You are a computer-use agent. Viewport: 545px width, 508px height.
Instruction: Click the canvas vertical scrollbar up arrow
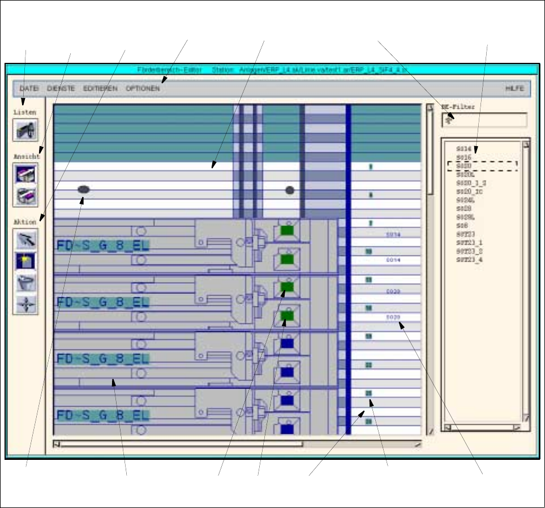click(x=430, y=108)
